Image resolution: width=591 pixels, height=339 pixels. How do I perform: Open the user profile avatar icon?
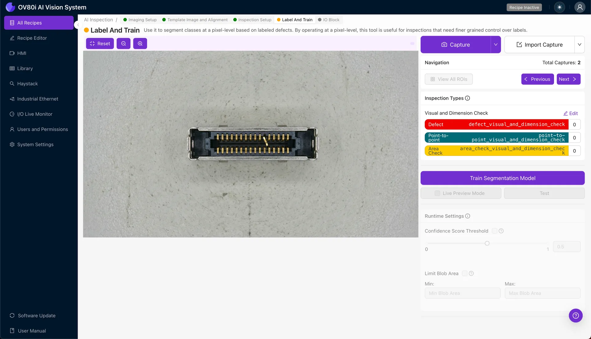(x=580, y=7)
